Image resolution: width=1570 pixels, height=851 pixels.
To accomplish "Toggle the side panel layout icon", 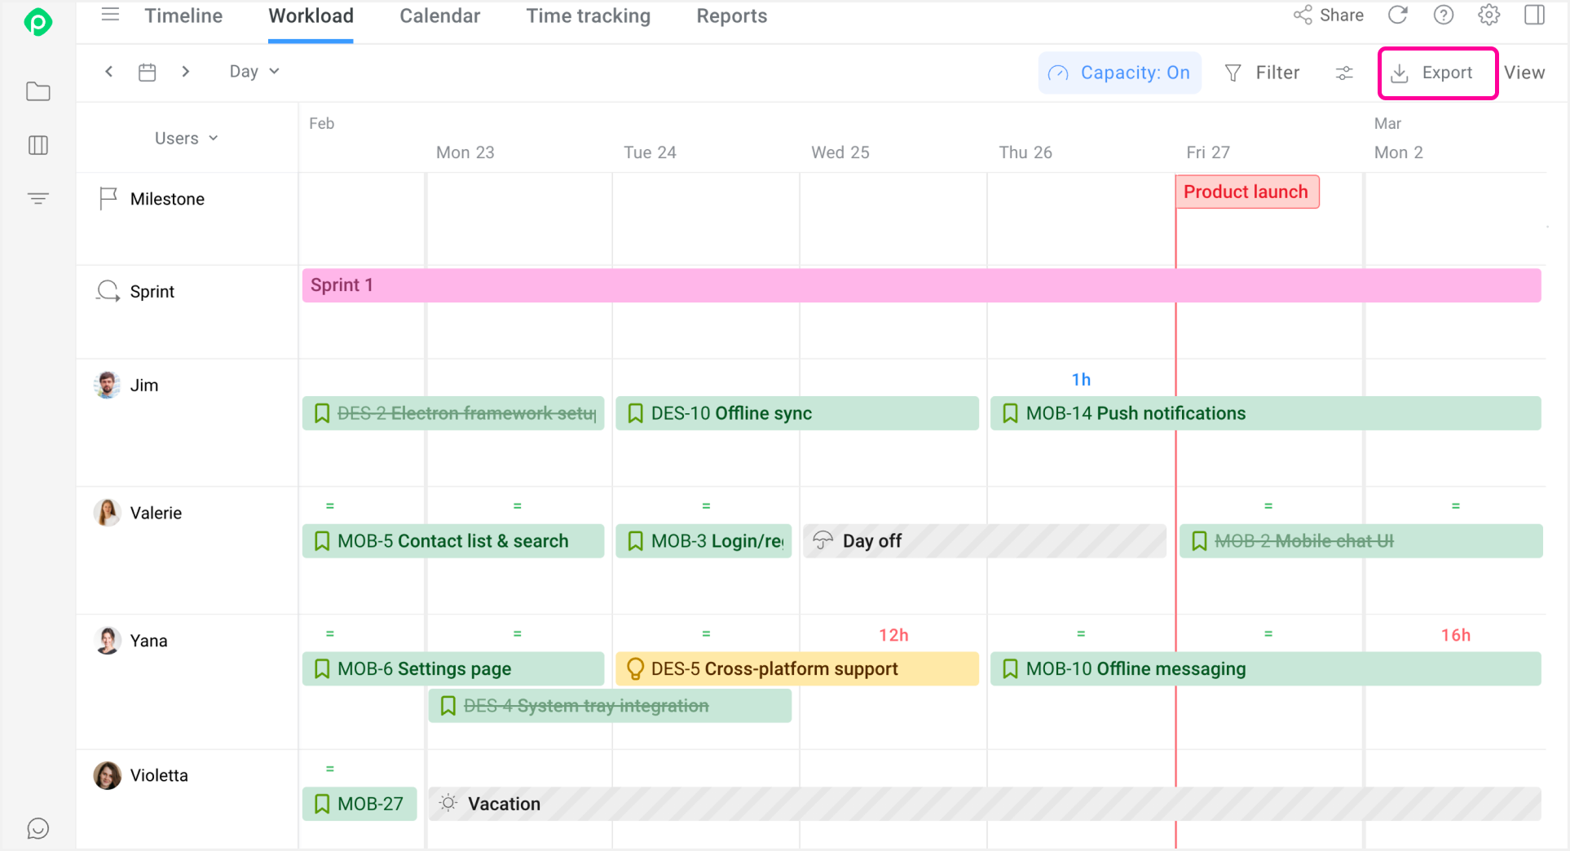I will click(1534, 15).
